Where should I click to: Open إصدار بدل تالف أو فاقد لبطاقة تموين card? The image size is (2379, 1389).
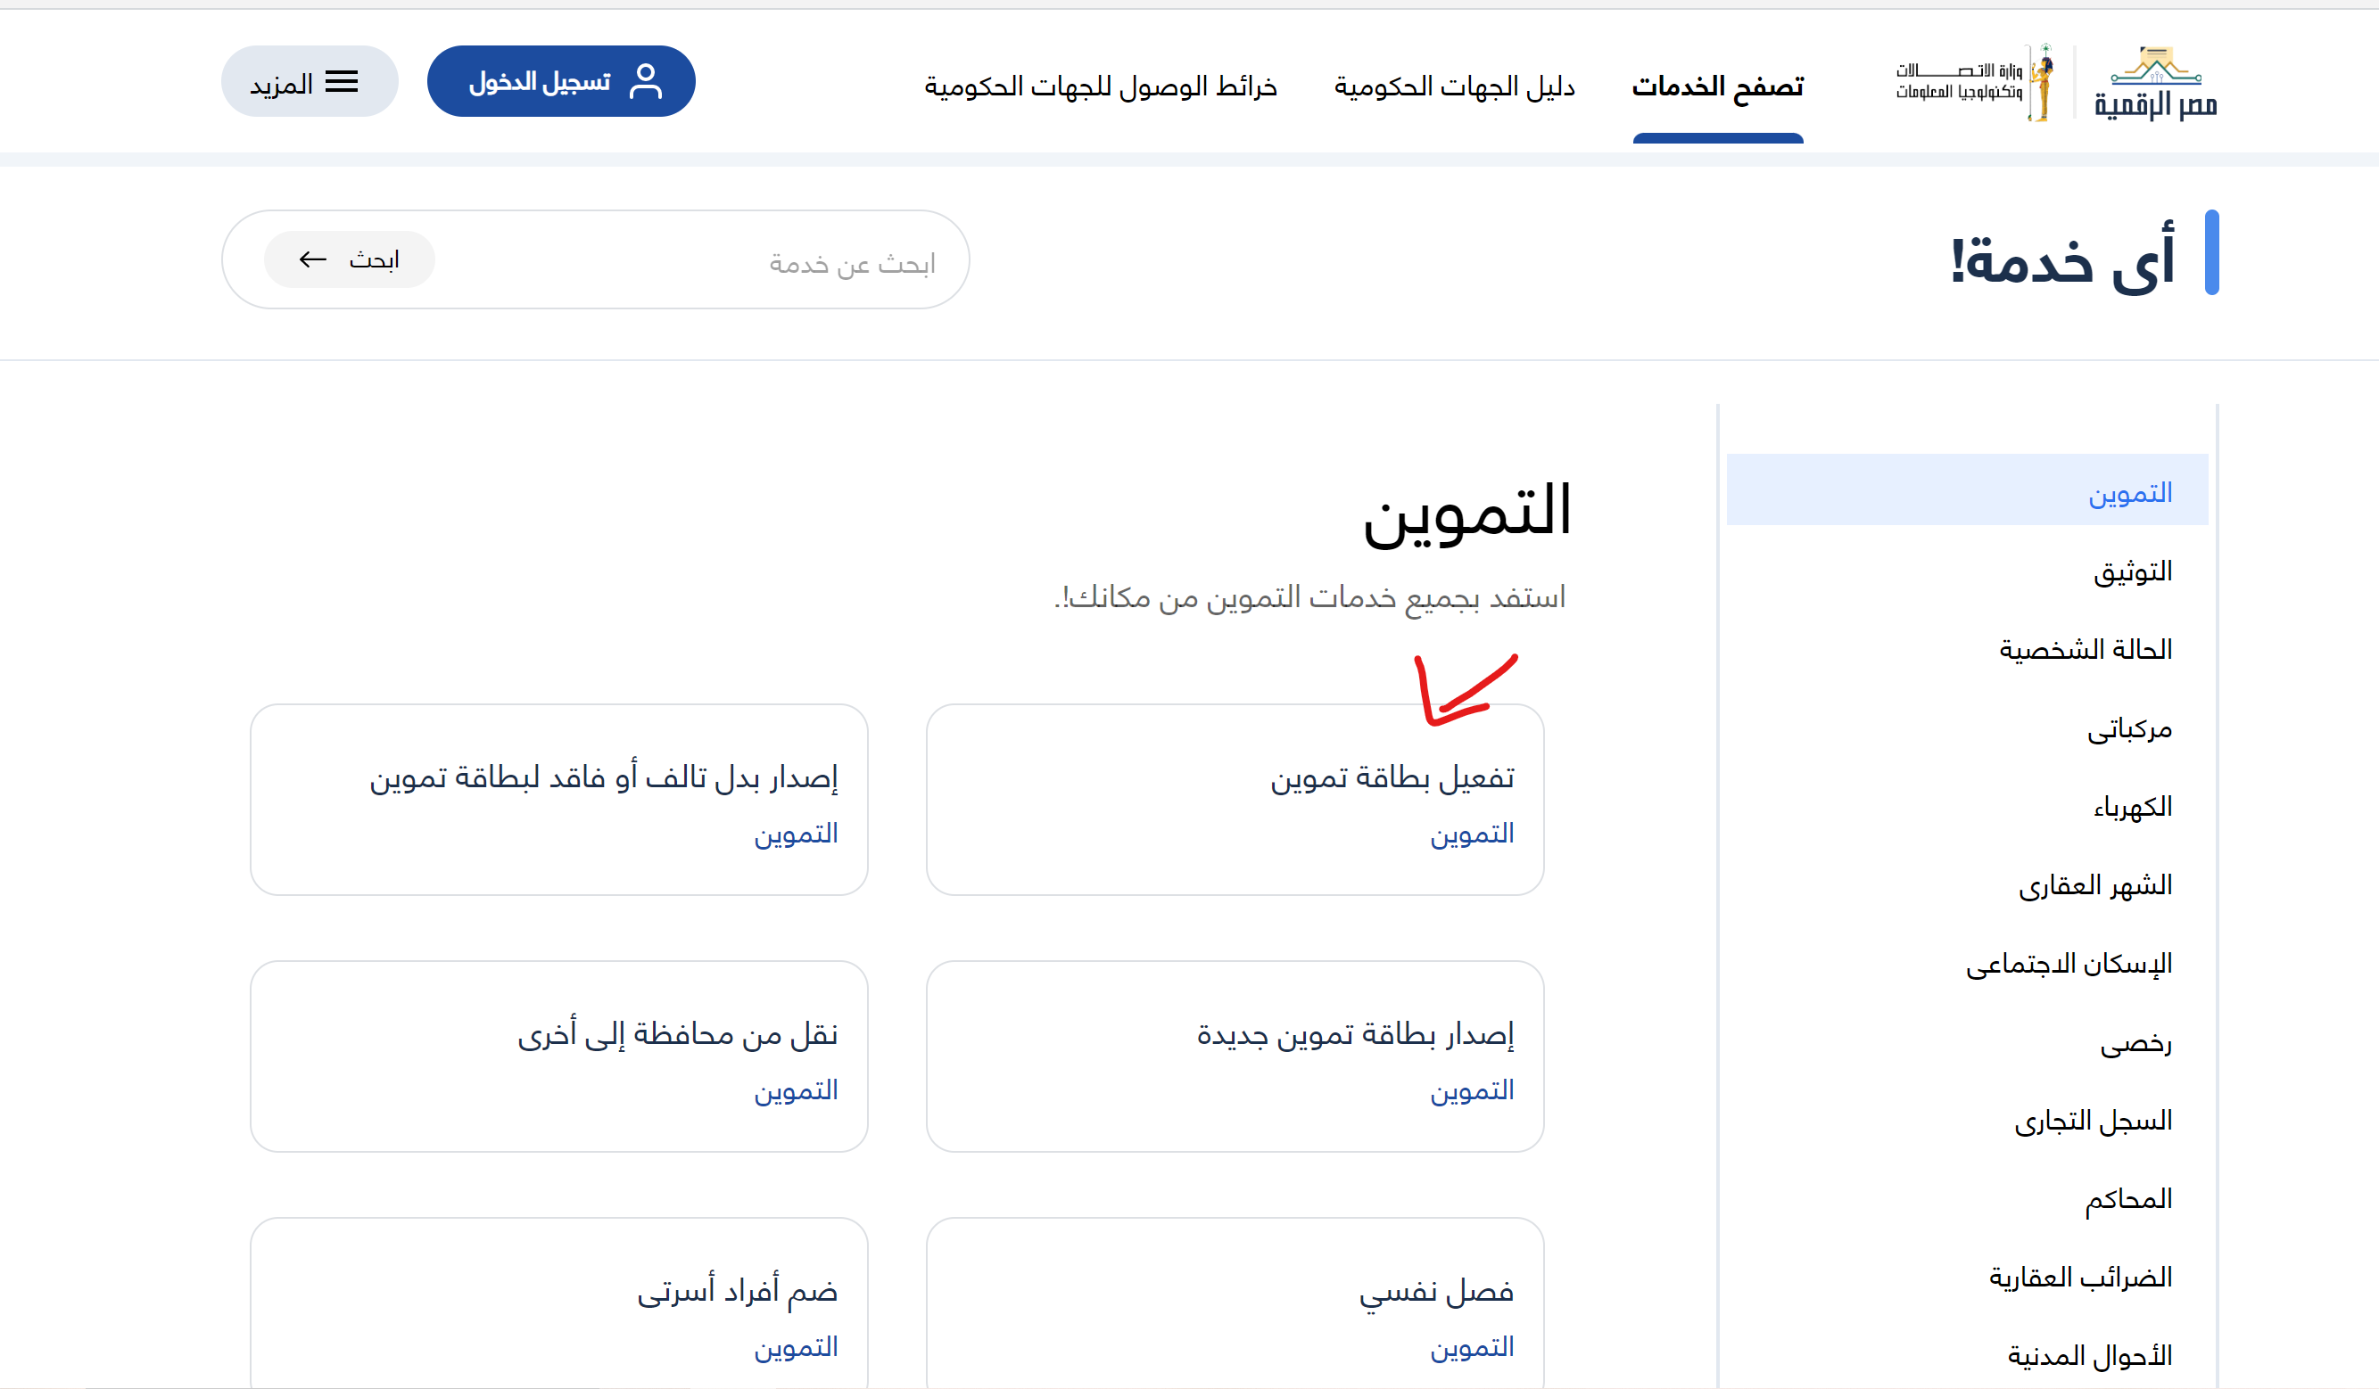coord(559,799)
